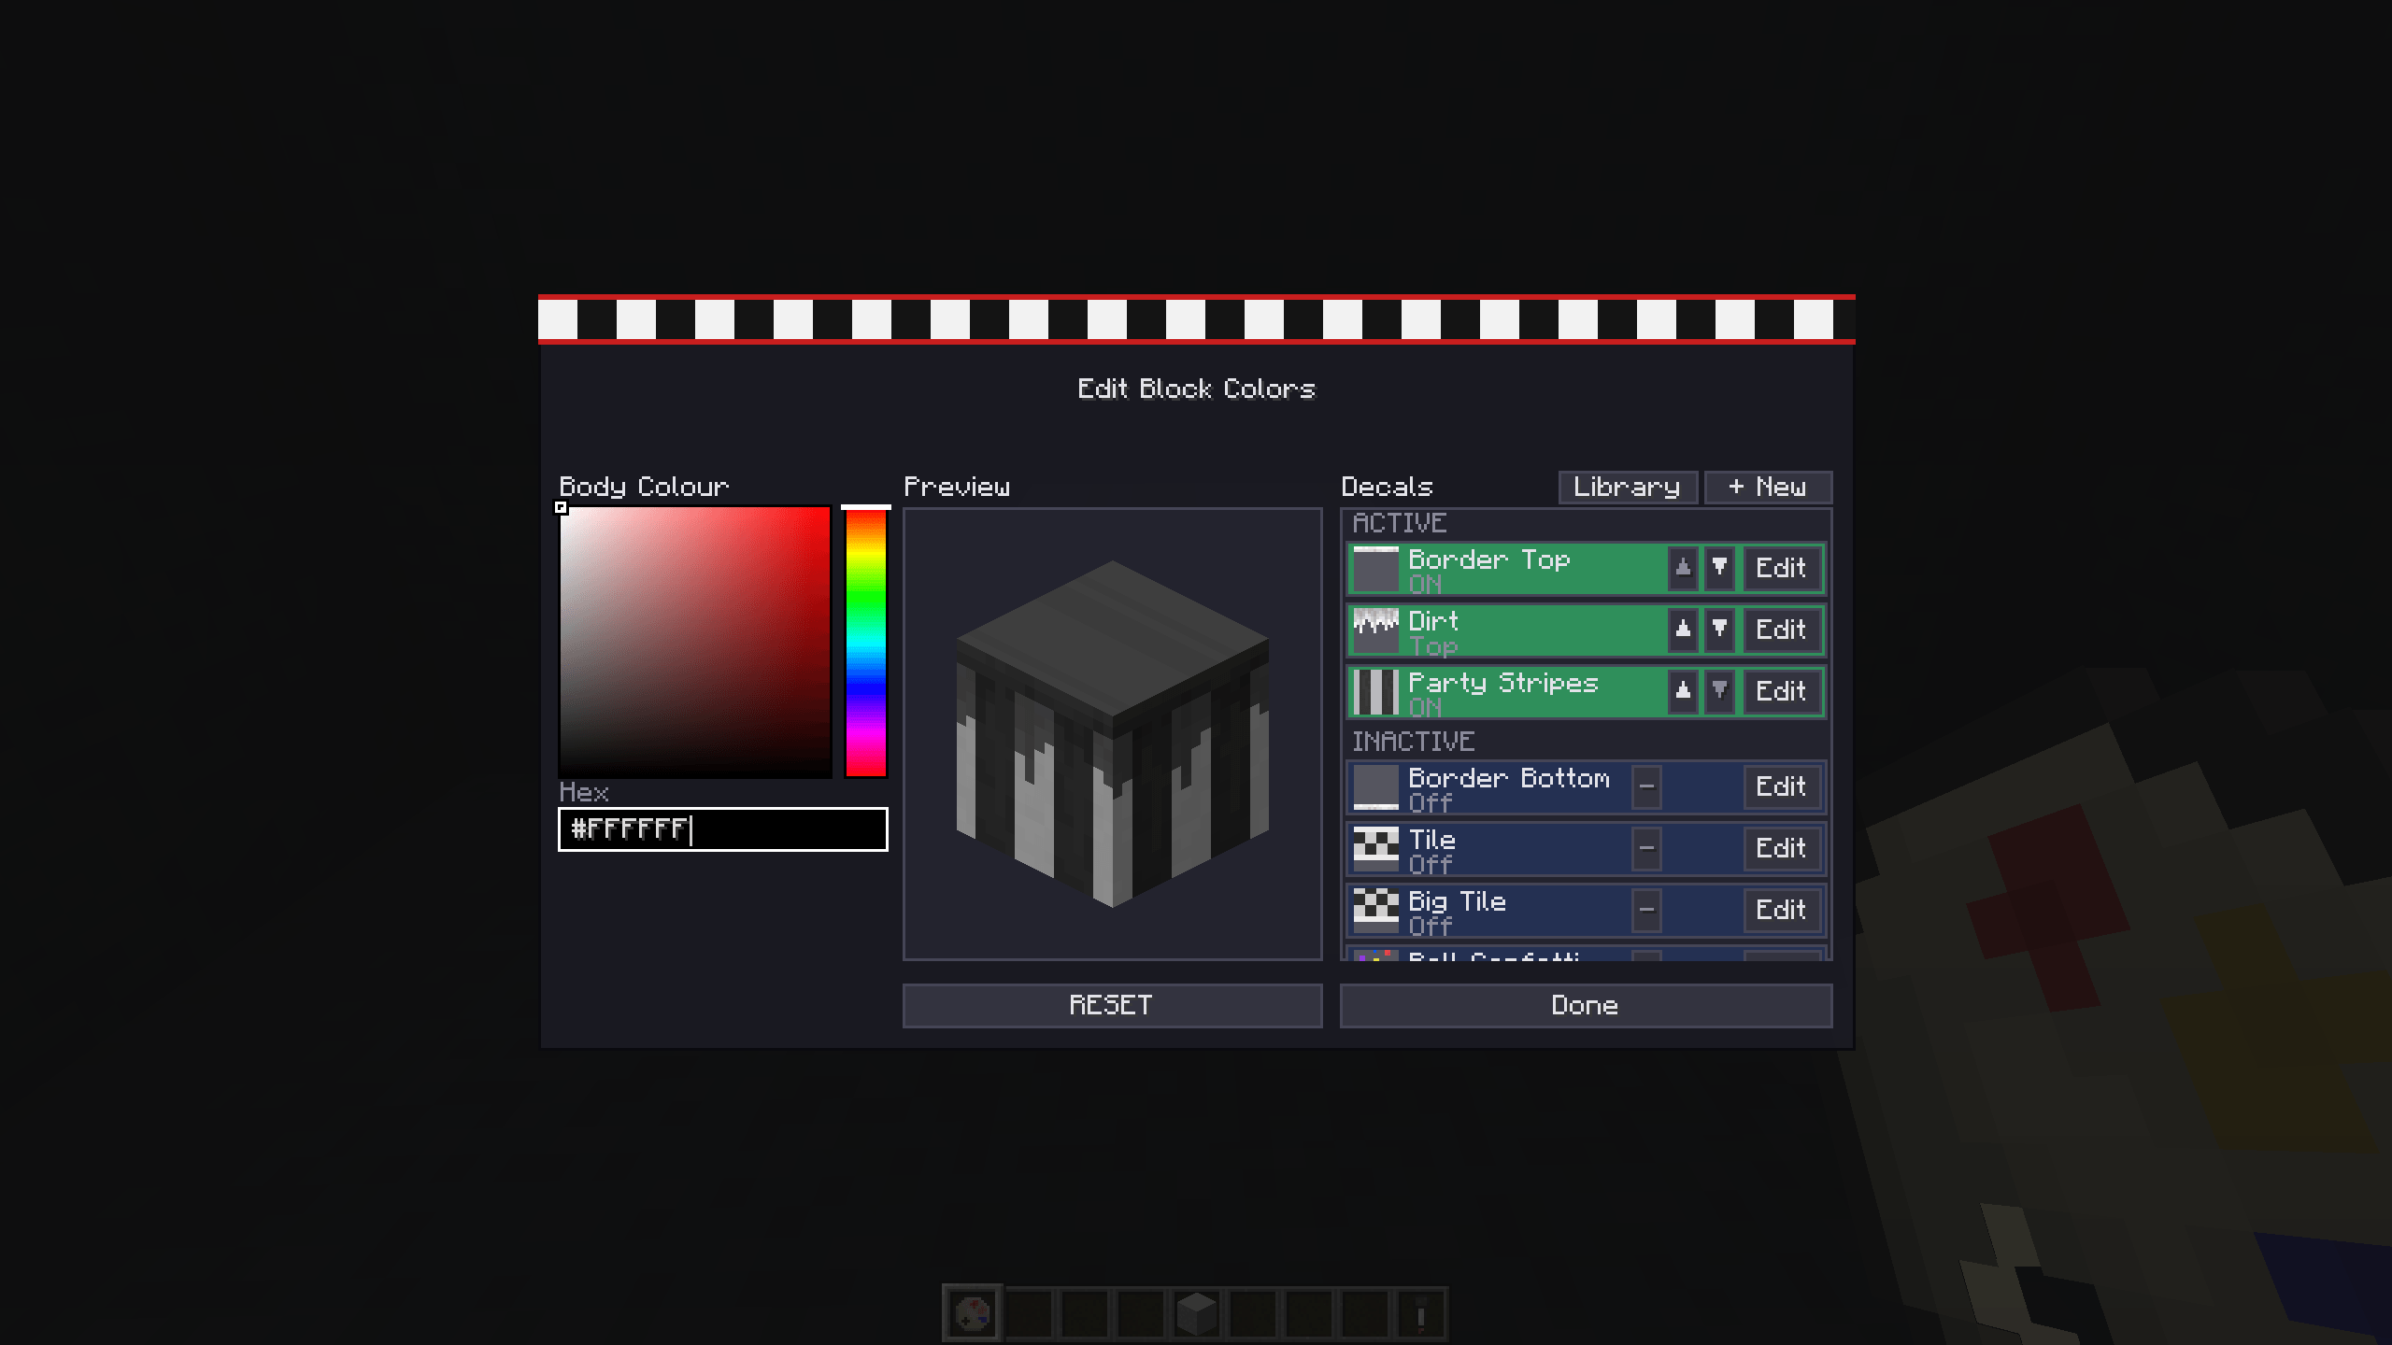Click the Hex label

point(584,792)
